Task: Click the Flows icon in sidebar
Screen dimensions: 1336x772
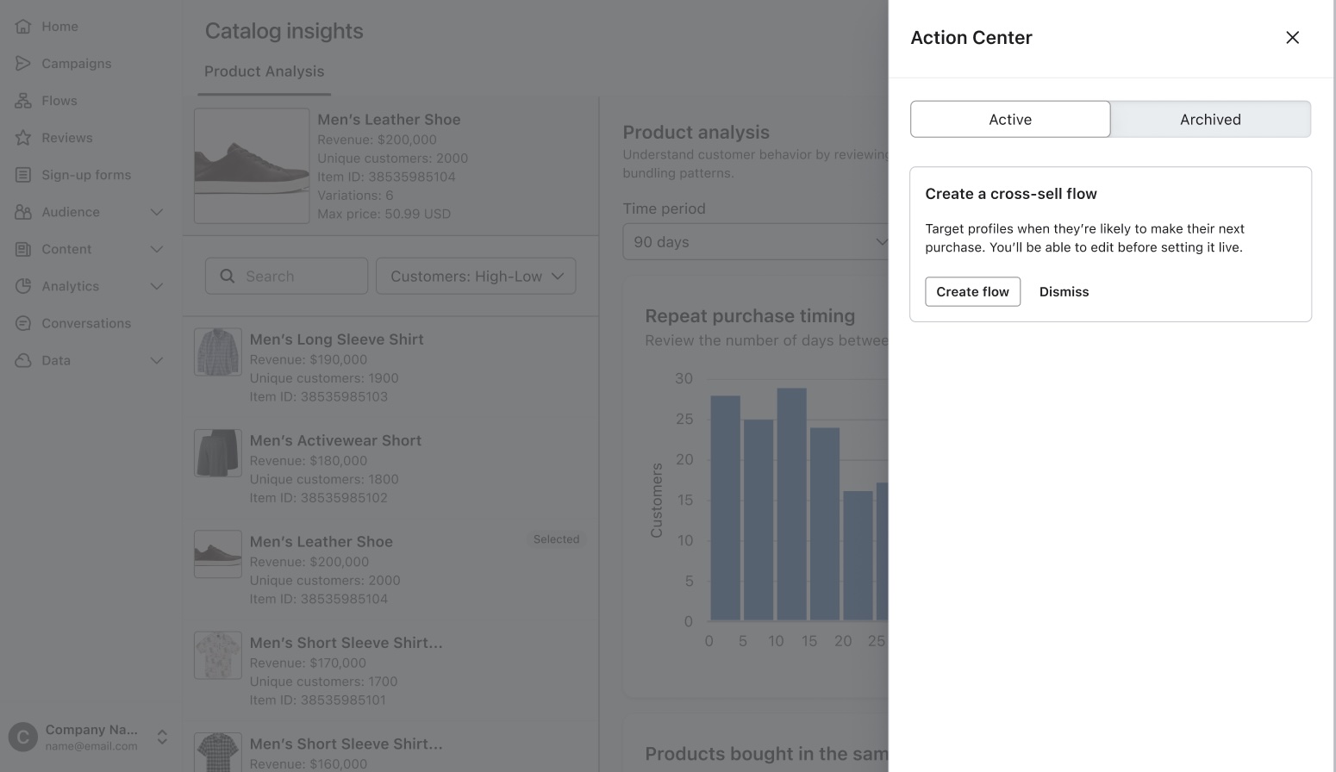Action: click(23, 101)
